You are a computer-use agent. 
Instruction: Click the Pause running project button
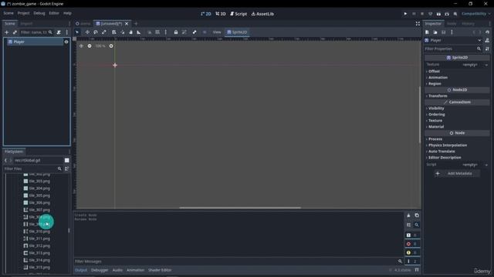[x=414, y=14]
